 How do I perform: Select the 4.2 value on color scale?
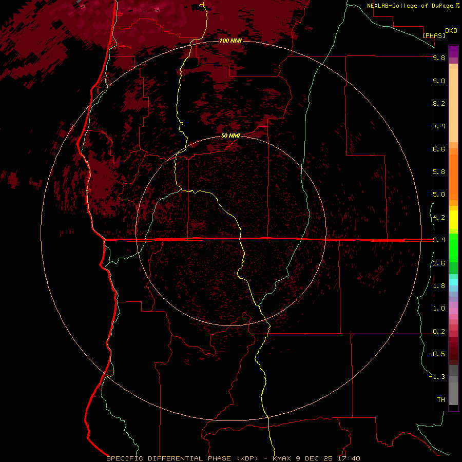439,218
